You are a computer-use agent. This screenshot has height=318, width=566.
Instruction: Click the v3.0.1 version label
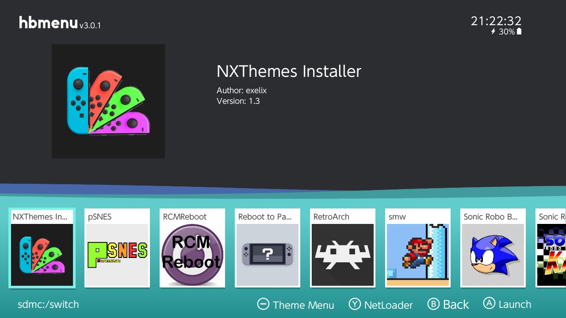tap(90, 26)
